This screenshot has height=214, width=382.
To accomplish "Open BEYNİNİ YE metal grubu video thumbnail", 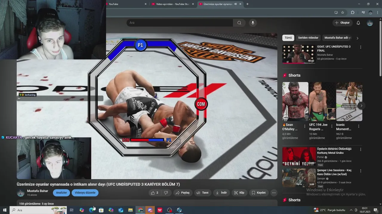I will point(299,156).
